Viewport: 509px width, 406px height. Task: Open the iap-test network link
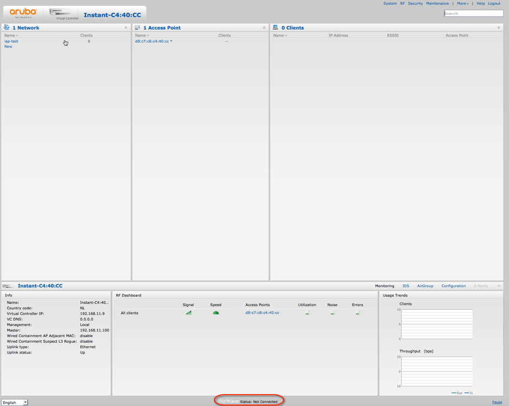[11, 41]
